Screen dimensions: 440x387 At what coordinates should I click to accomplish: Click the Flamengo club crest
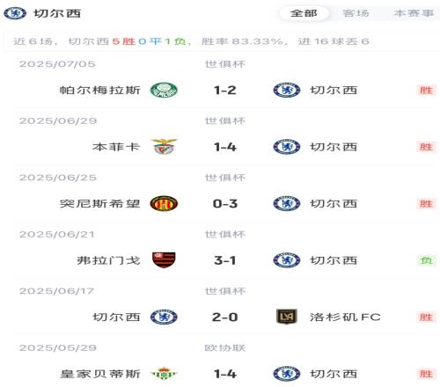[x=164, y=260]
